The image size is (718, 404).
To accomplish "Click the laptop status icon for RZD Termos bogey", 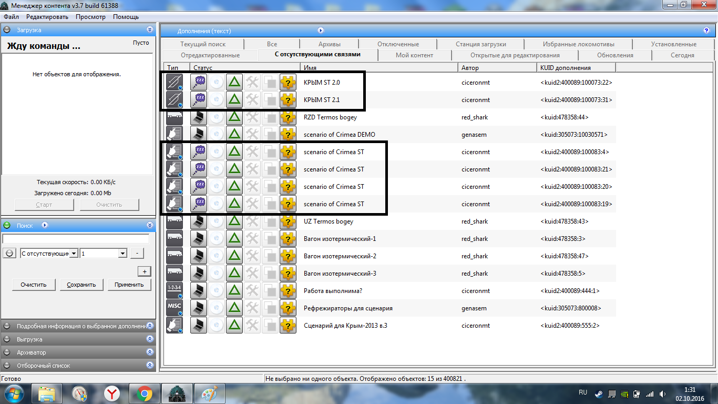I will point(199,117).
